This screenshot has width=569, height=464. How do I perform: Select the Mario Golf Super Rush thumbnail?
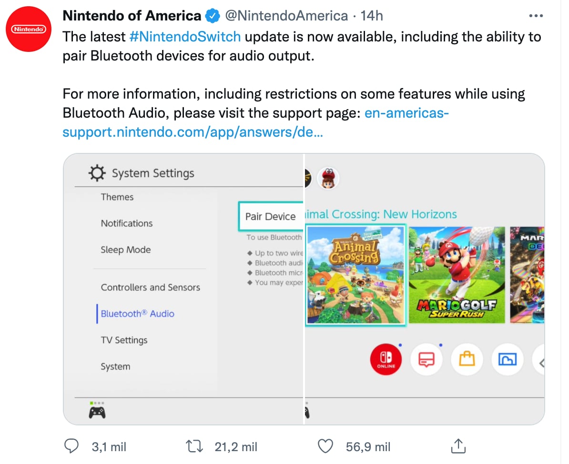[457, 275]
